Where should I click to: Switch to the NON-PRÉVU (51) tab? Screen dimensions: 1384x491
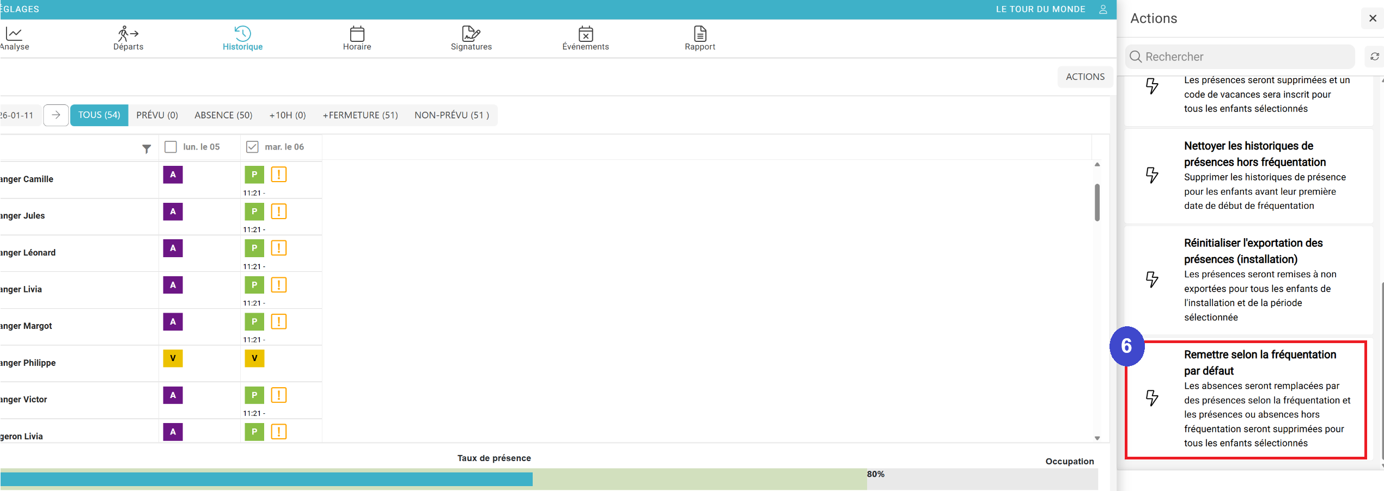coord(452,115)
